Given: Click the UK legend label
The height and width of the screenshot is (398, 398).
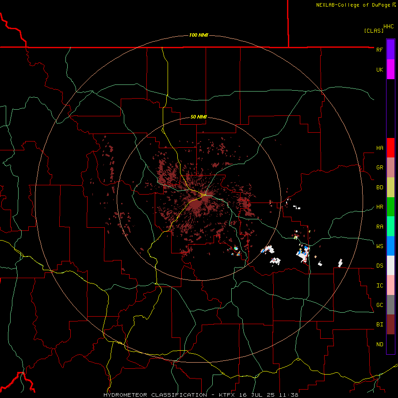Looking at the screenshot, I should 379,69.
